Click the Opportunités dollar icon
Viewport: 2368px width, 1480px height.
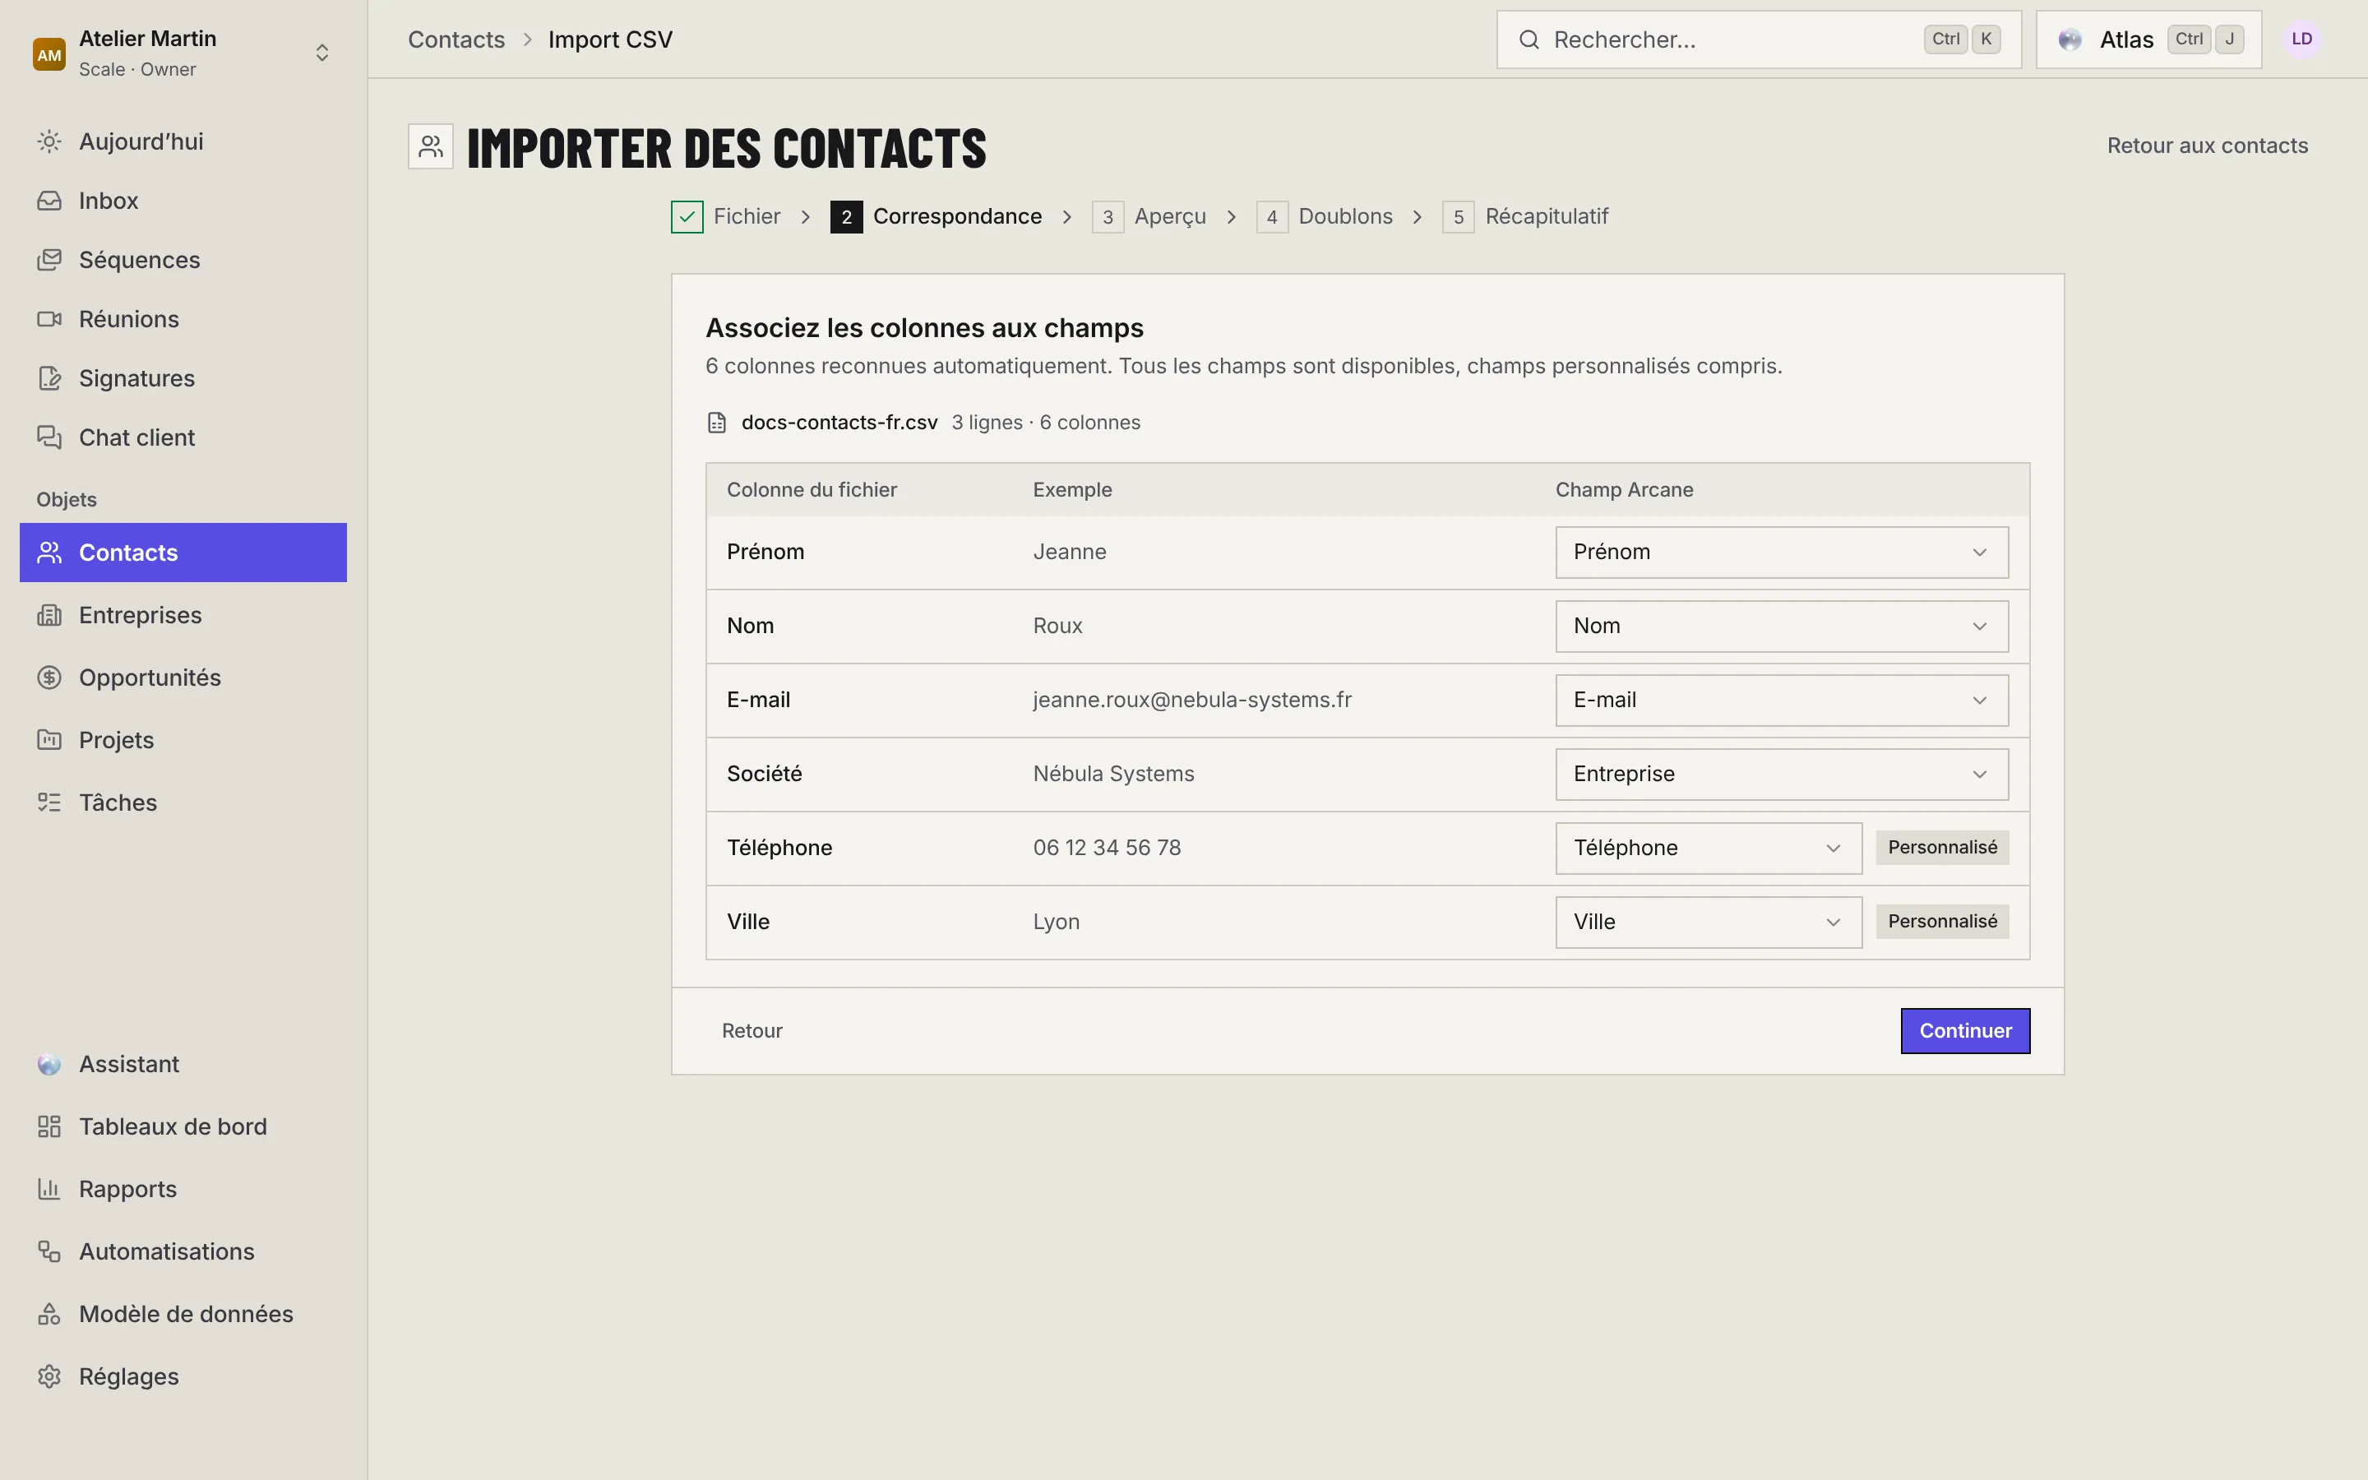coord(49,678)
